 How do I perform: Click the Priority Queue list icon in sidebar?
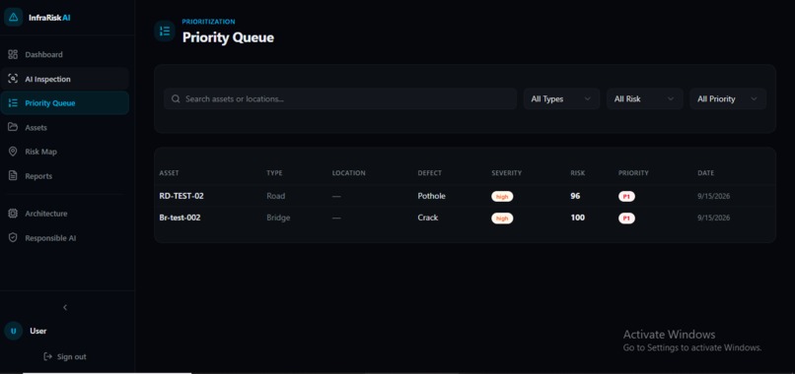click(13, 103)
